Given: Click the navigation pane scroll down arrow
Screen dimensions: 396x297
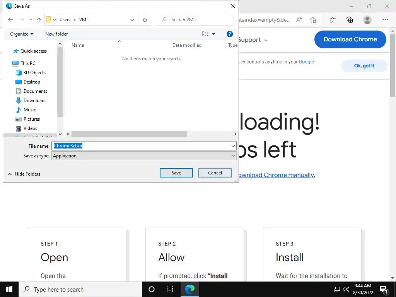Looking at the screenshot, I should pyautogui.click(x=60, y=134).
